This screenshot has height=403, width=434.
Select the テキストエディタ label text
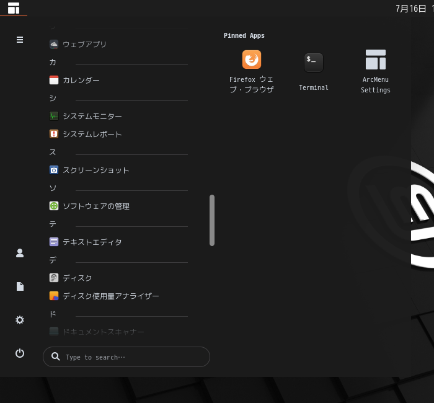tap(92, 242)
